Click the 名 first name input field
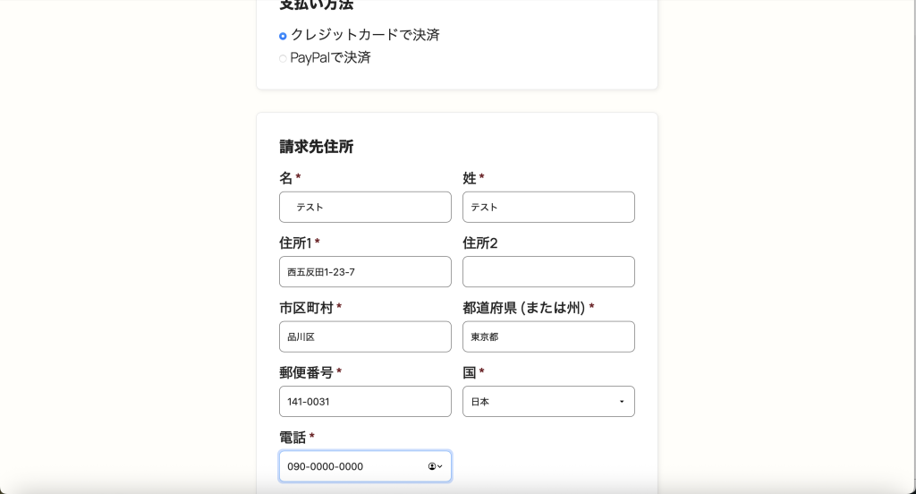 (365, 207)
